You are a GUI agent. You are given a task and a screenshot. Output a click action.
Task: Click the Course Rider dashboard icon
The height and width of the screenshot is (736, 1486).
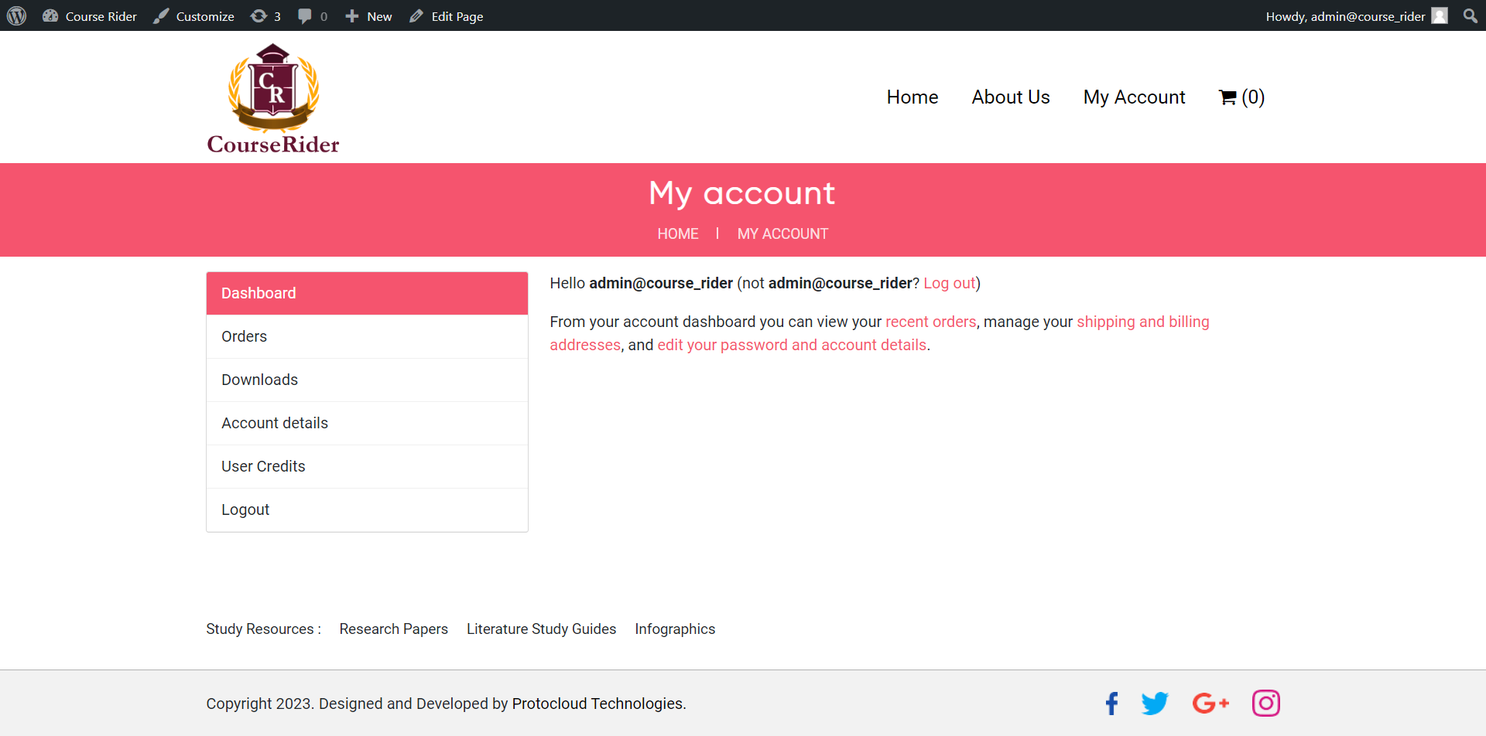coord(50,15)
